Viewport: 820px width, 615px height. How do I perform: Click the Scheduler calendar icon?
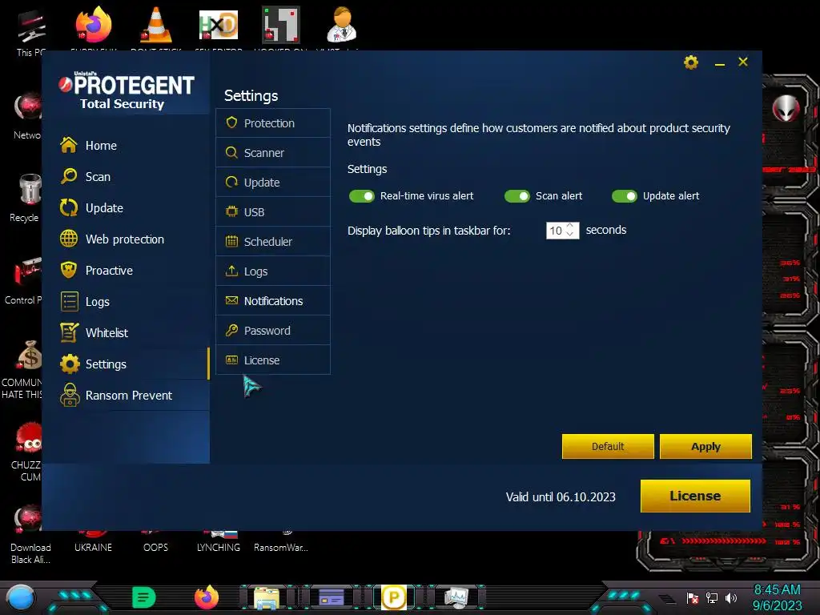pos(231,241)
